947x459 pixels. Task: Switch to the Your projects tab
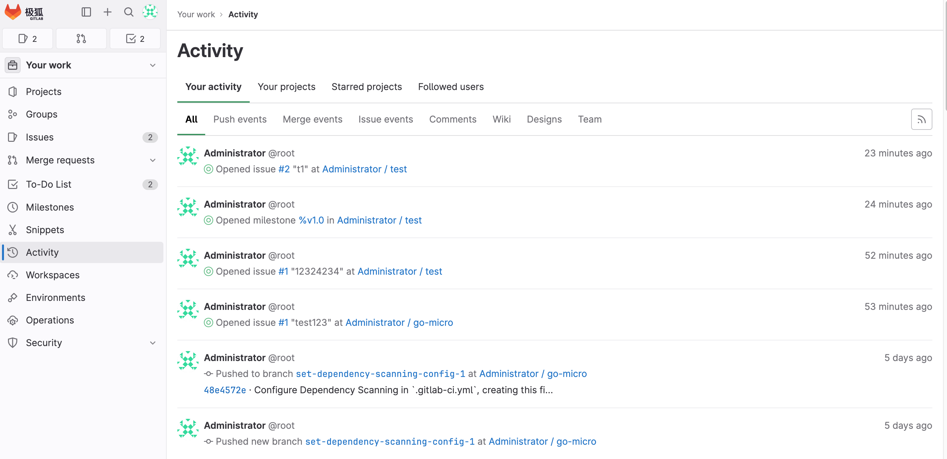(286, 87)
